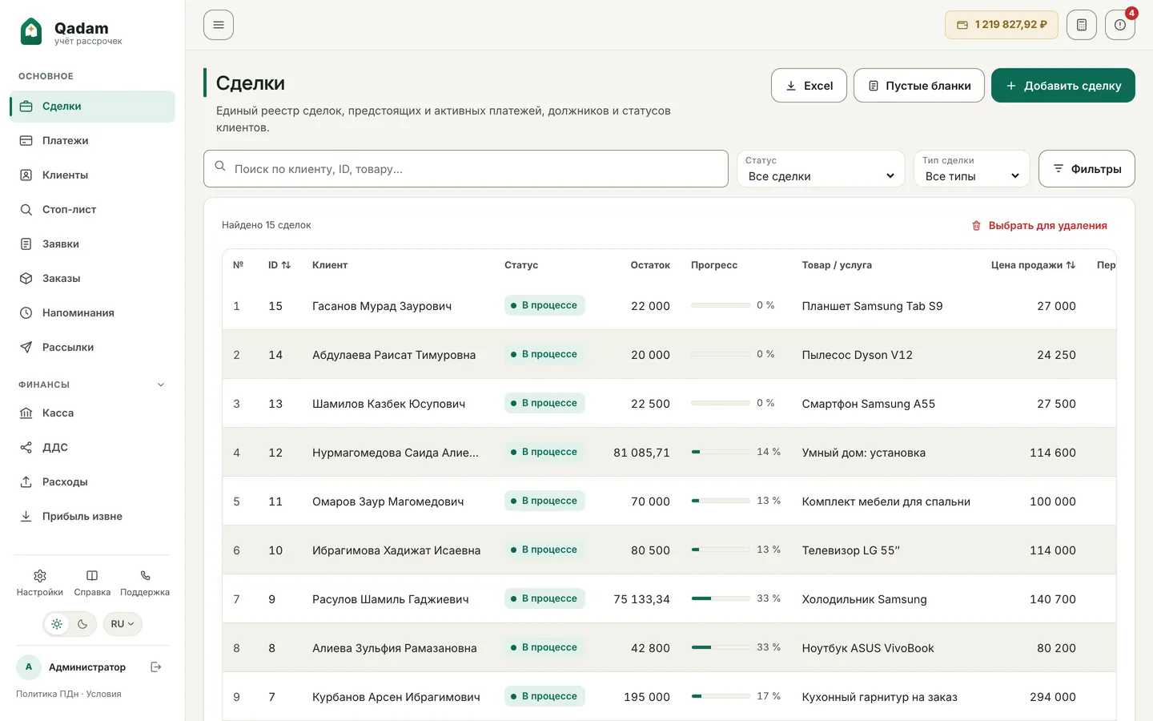The width and height of the screenshot is (1153, 721).
Task: Open Заказы in the sidebar
Action: pos(92,279)
